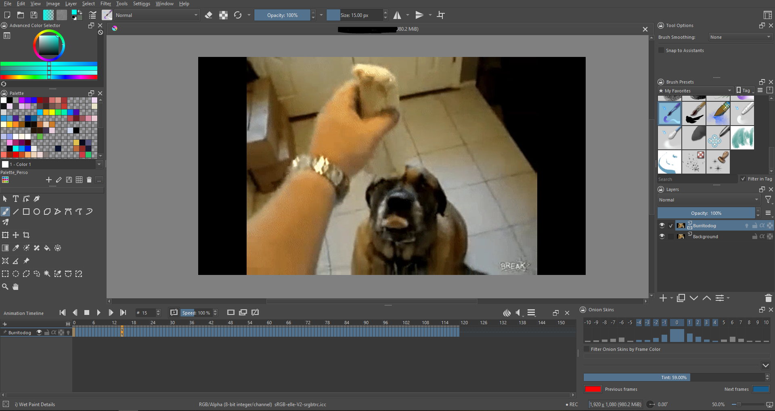The width and height of the screenshot is (775, 411).
Task: Click the horizontal mirror tool icon
Action: click(397, 15)
